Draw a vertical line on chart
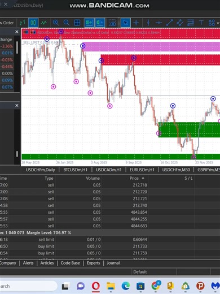Image resolution: width=220 pixels, height=294 pixels. click(148, 23)
